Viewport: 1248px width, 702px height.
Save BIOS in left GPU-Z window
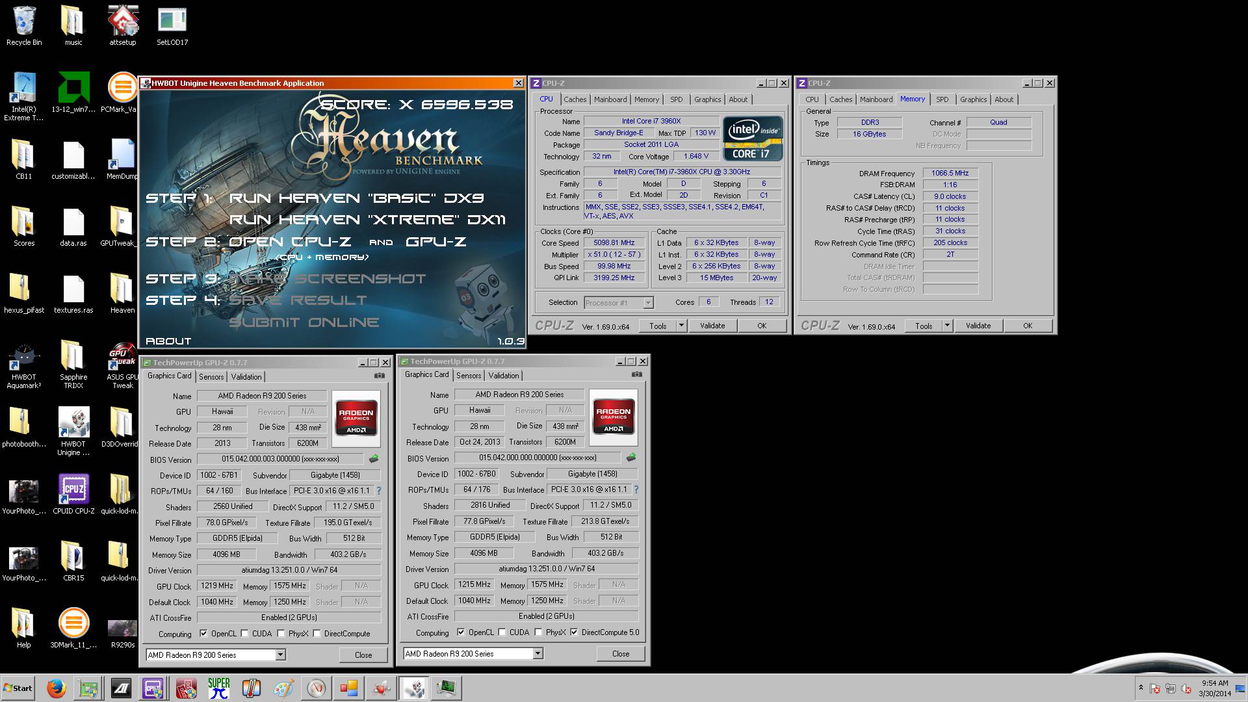374,459
